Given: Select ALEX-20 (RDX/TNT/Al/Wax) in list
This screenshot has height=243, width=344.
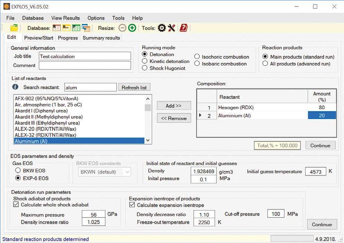Looking at the screenshot, I should point(79,129).
